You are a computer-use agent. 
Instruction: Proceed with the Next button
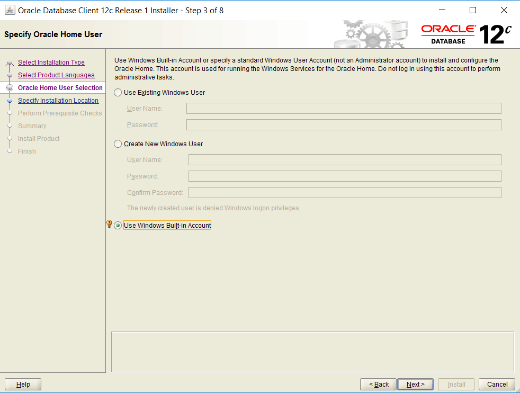click(415, 385)
